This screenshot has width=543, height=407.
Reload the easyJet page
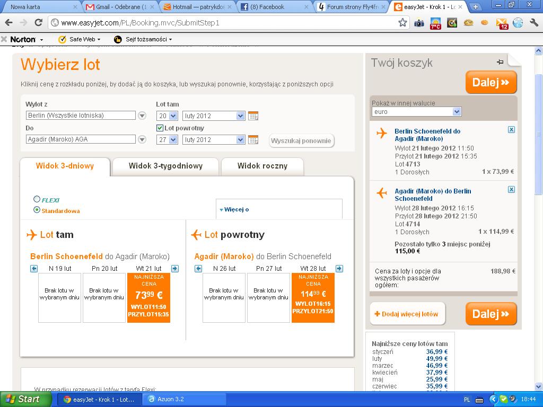(x=38, y=23)
